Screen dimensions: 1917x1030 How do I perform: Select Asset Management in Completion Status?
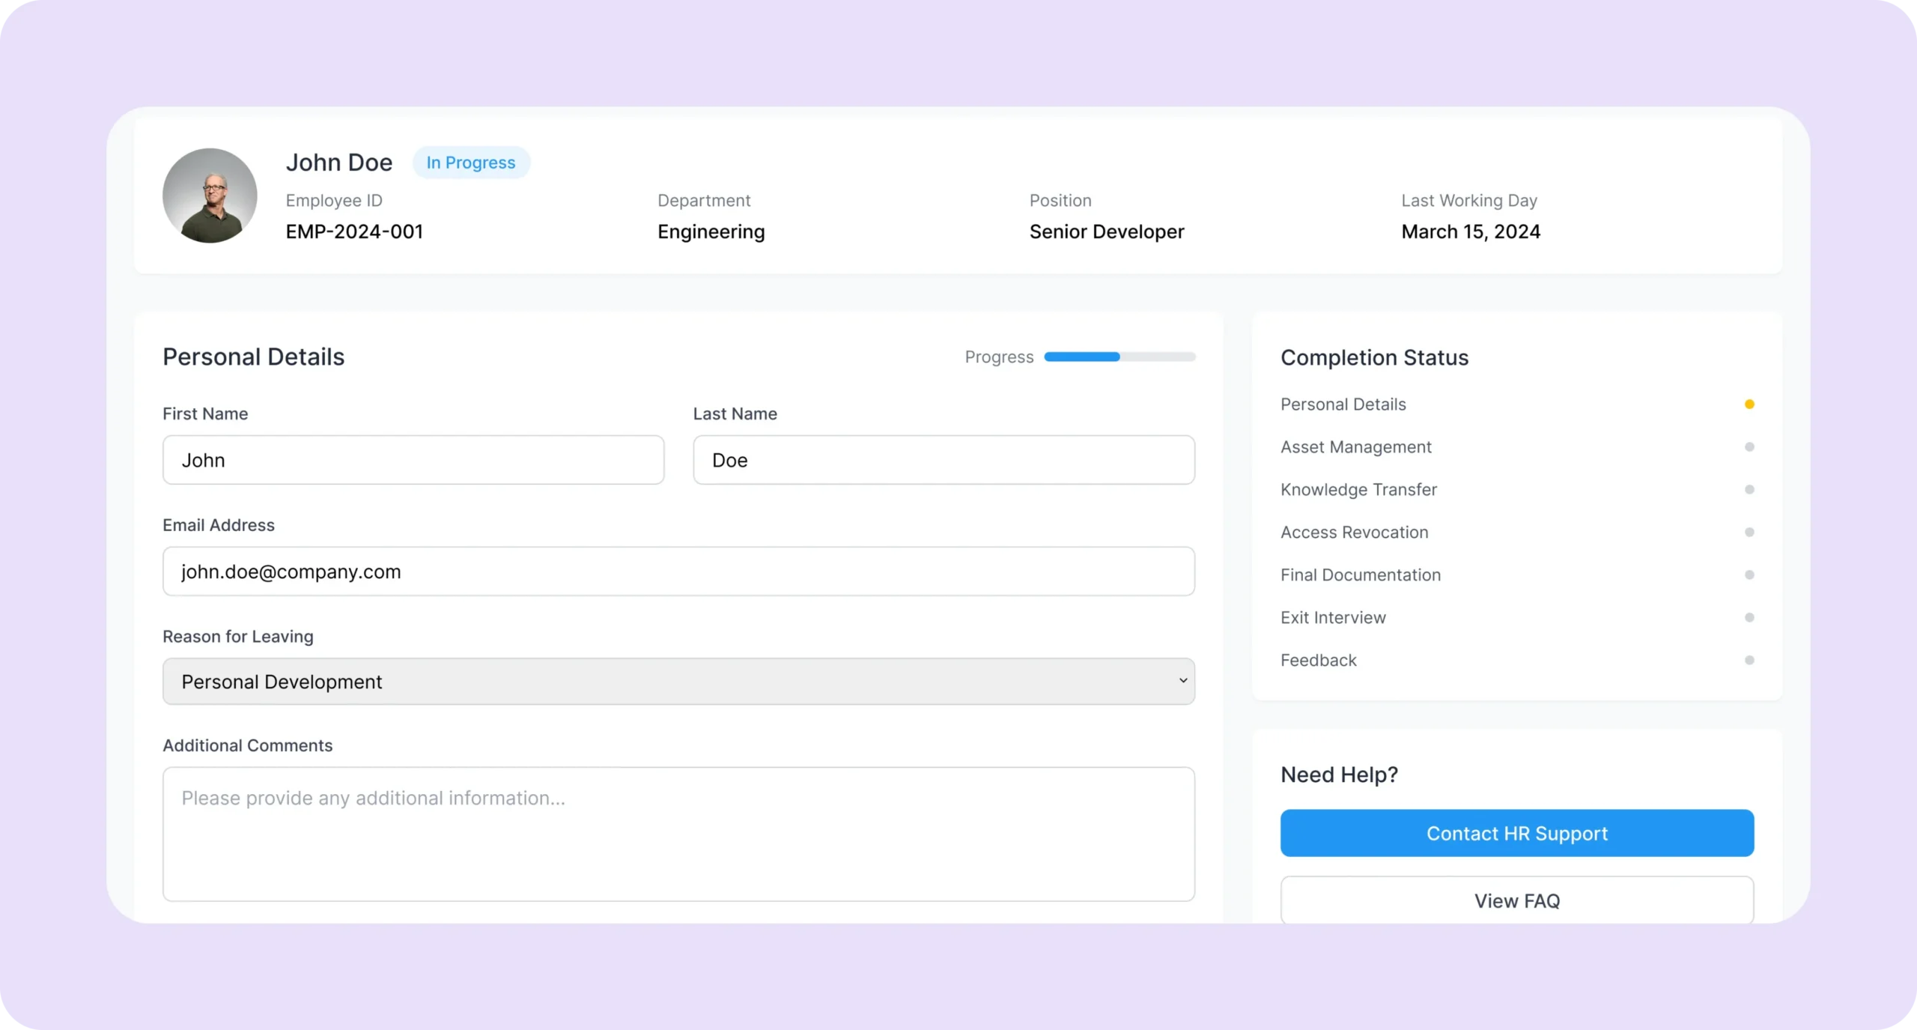[x=1355, y=447]
